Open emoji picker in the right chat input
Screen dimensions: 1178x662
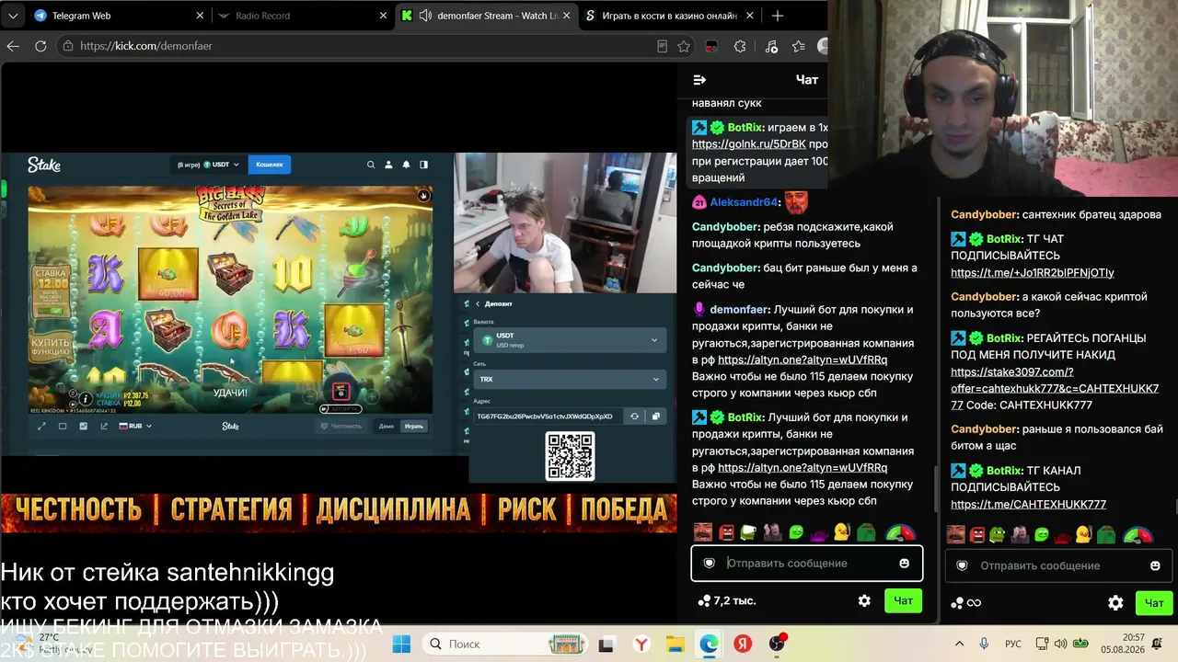tap(1155, 565)
